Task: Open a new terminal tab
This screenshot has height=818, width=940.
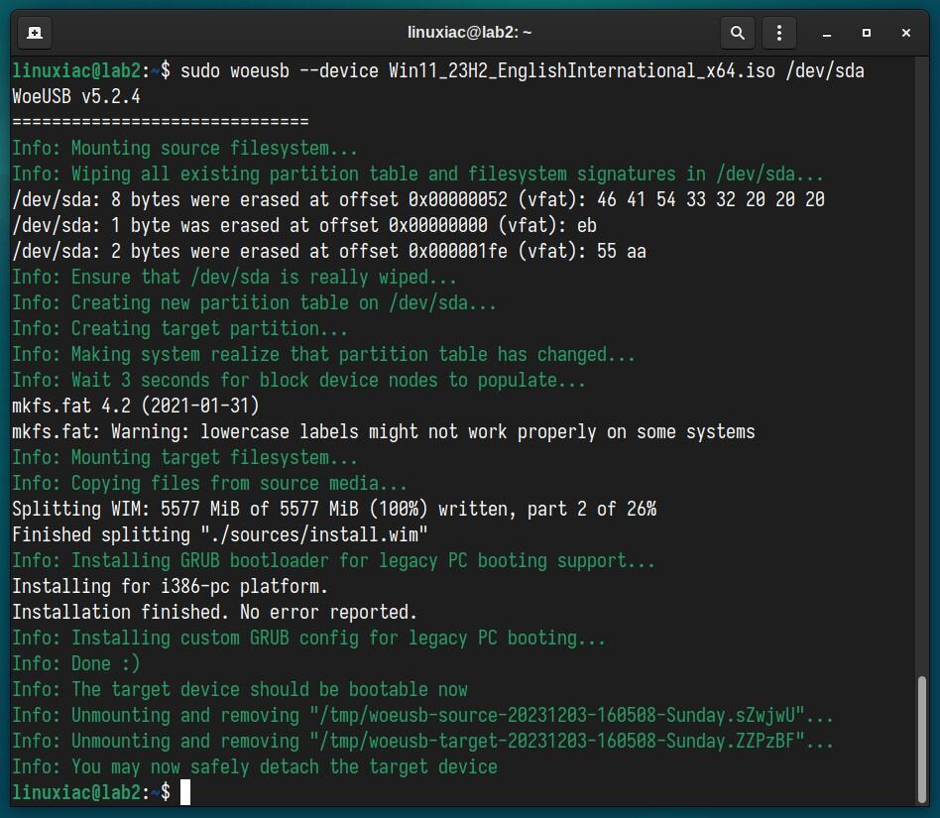Action: coord(34,32)
